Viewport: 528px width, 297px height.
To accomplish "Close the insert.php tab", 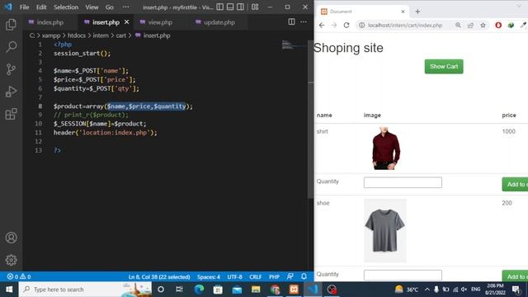I will [x=126, y=22].
